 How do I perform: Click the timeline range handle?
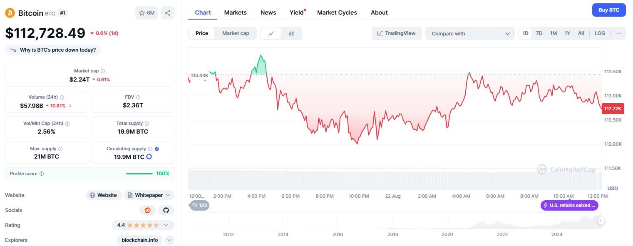[601, 221]
